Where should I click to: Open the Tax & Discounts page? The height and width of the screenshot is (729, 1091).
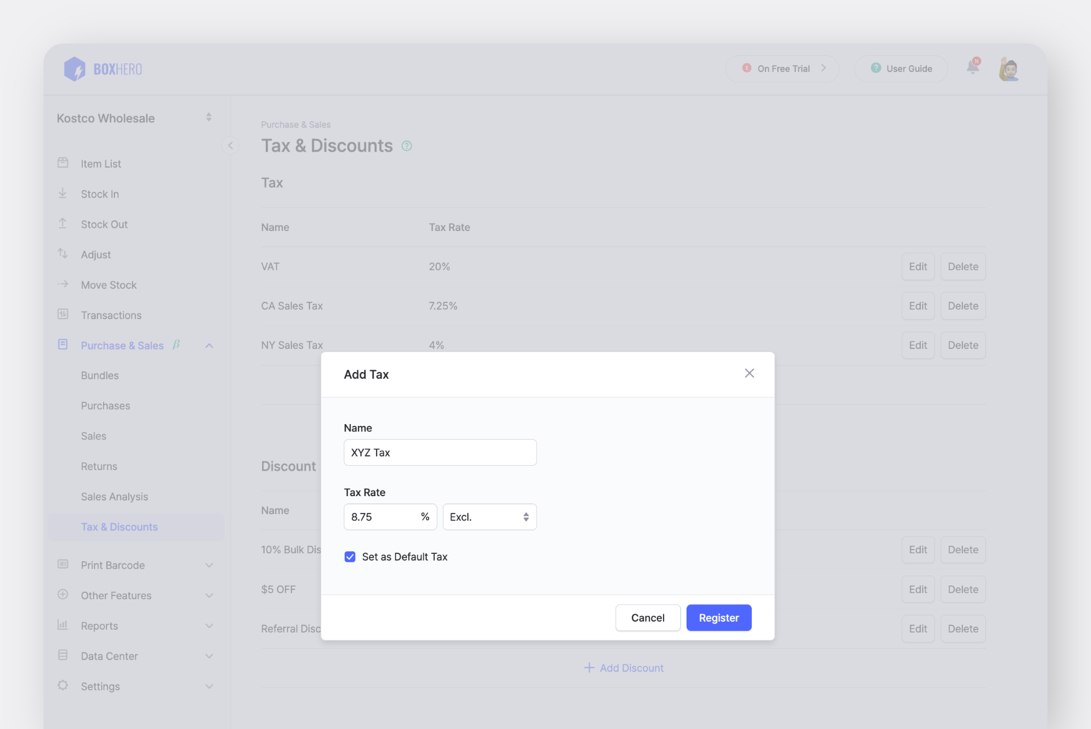[x=119, y=527]
